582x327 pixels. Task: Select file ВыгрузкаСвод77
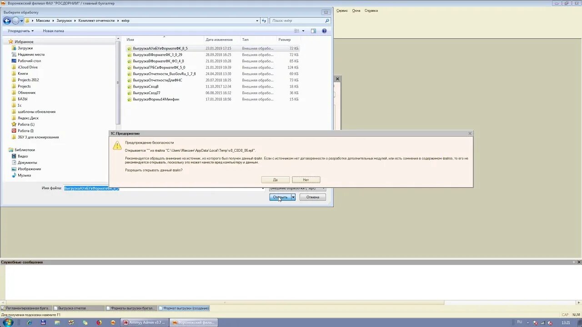click(x=146, y=93)
